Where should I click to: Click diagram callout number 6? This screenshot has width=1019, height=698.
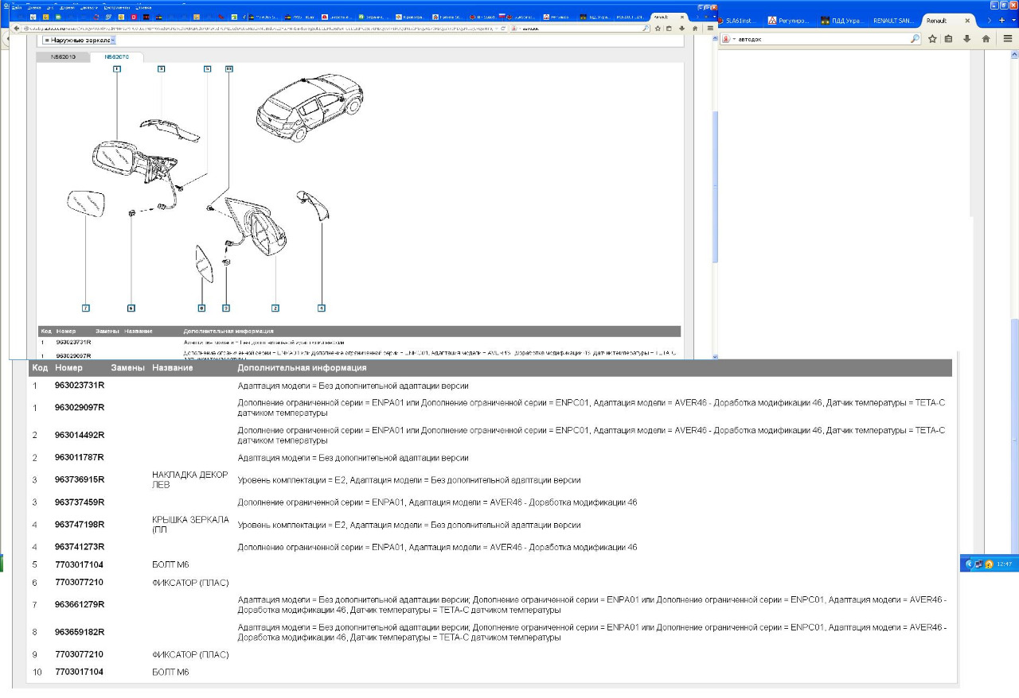(131, 308)
